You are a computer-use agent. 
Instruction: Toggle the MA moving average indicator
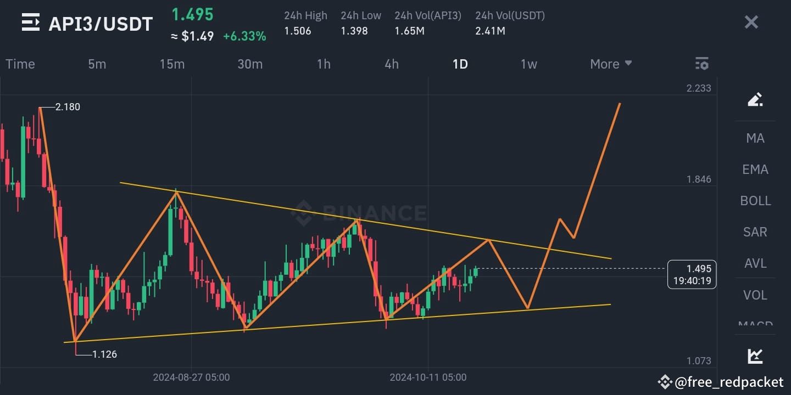click(x=755, y=138)
